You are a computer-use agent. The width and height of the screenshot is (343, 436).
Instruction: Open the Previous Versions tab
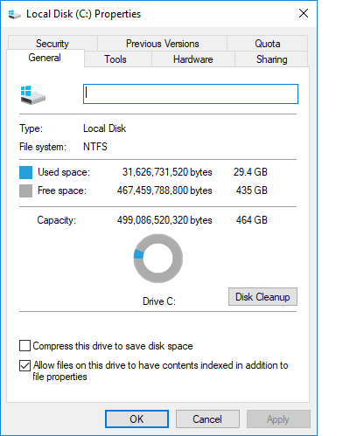(162, 44)
